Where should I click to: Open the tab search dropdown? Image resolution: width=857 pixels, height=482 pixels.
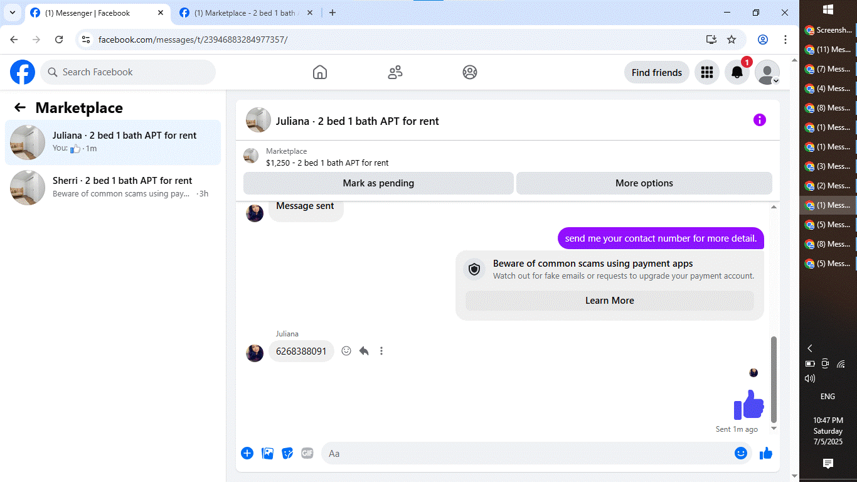[x=13, y=13]
